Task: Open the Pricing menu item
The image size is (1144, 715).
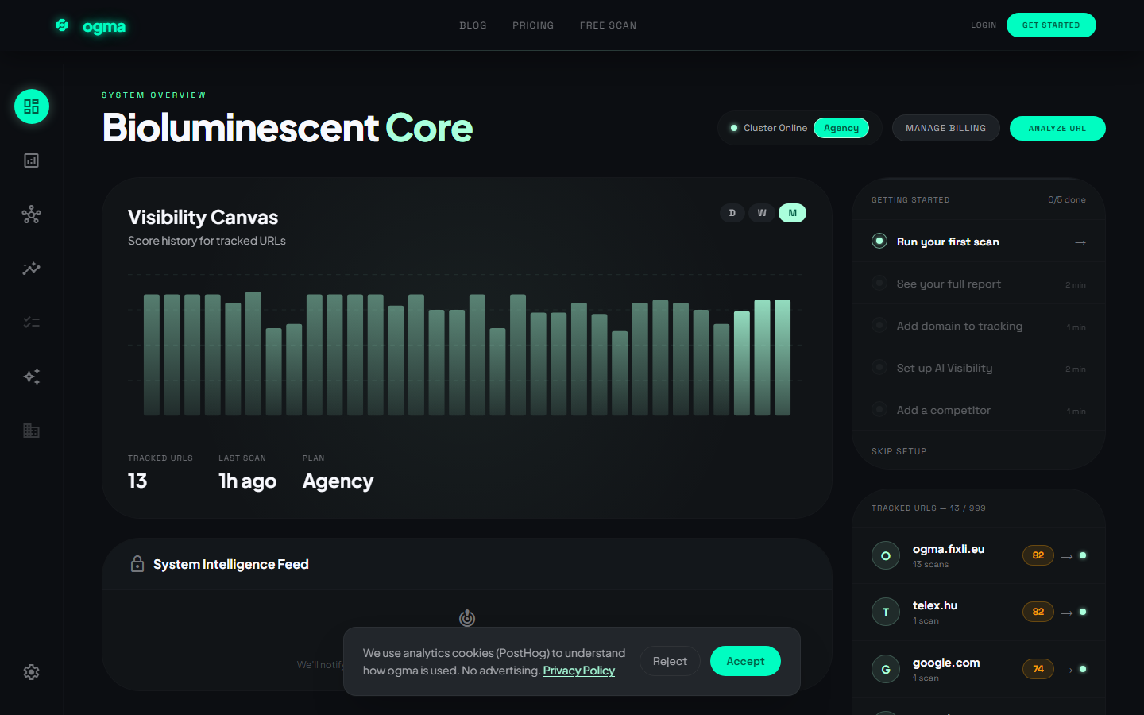Action: pyautogui.click(x=533, y=25)
